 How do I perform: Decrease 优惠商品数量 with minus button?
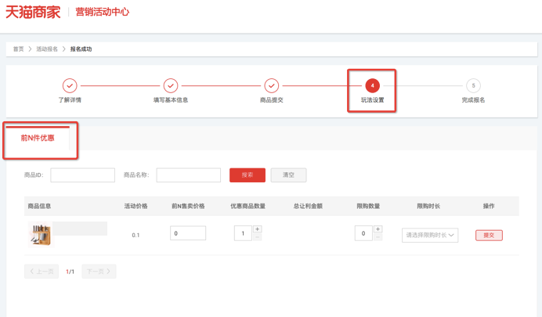point(258,237)
